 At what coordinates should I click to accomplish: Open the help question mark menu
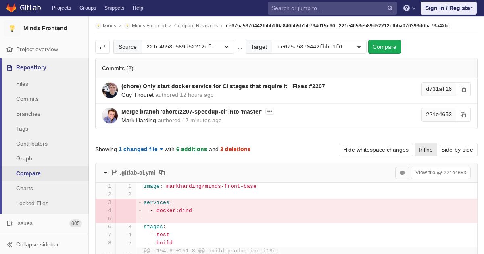(x=409, y=8)
